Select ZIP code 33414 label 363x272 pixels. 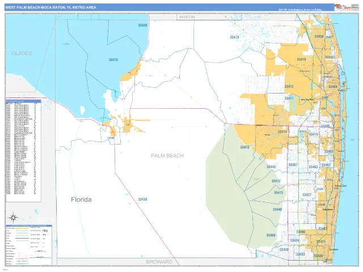pos(282,132)
